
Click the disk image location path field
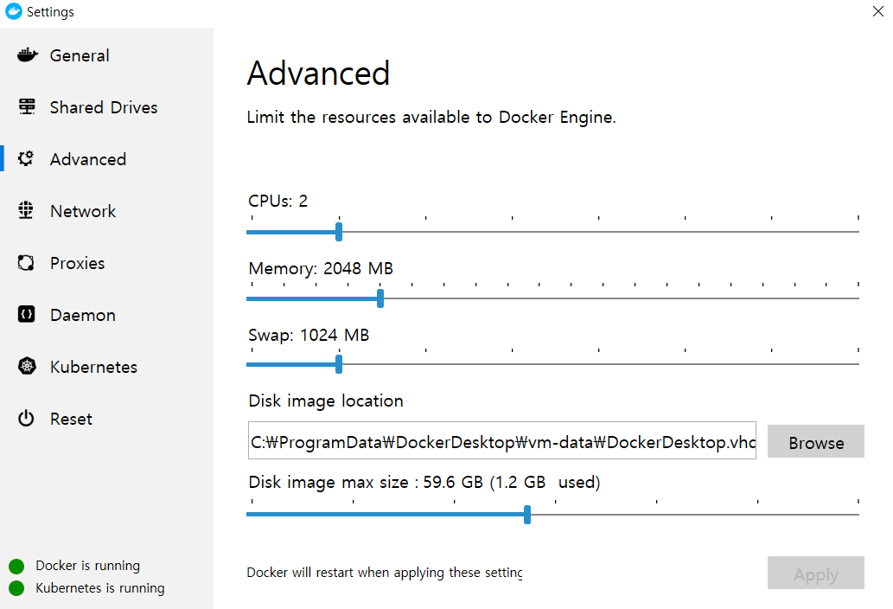pyautogui.click(x=502, y=440)
